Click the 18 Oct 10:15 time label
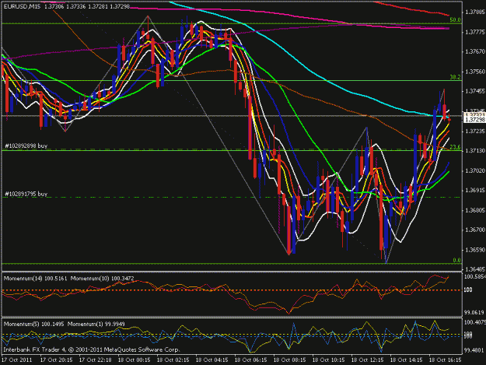This screenshot has height=365, width=486. 329,360
